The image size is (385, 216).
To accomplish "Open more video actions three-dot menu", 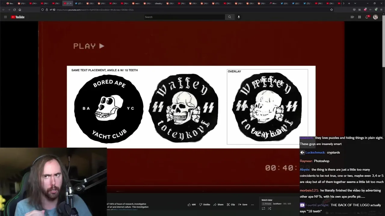I will coord(252,205).
